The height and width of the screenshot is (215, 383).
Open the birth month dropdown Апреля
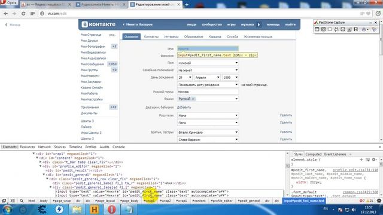coord(207,77)
